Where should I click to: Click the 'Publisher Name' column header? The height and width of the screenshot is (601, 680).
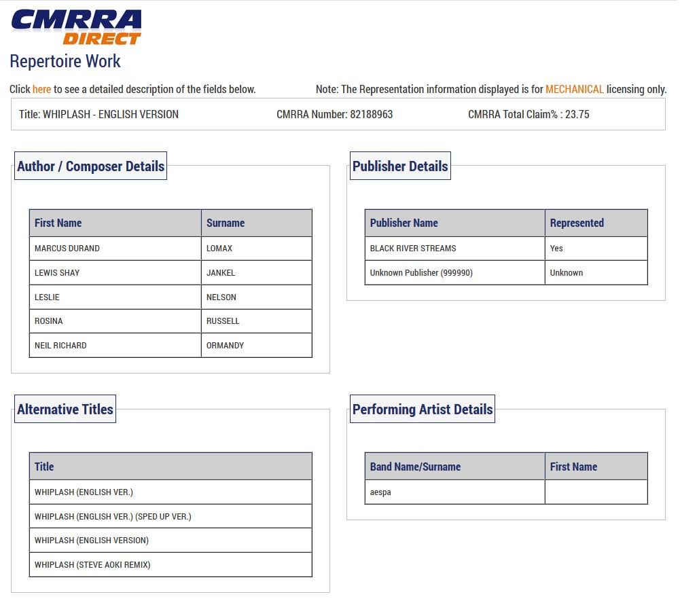pyautogui.click(x=455, y=223)
